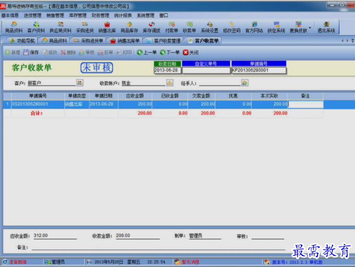Open customer picker icon beside 客户 field
This screenshot has height=267, width=355.
[80, 83]
